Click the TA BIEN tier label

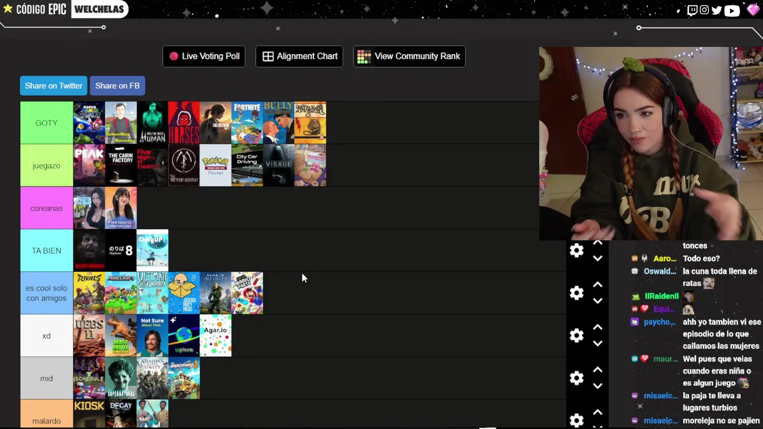pyautogui.click(x=46, y=251)
